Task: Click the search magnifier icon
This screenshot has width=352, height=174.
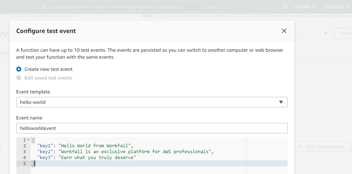Action: 44,7
